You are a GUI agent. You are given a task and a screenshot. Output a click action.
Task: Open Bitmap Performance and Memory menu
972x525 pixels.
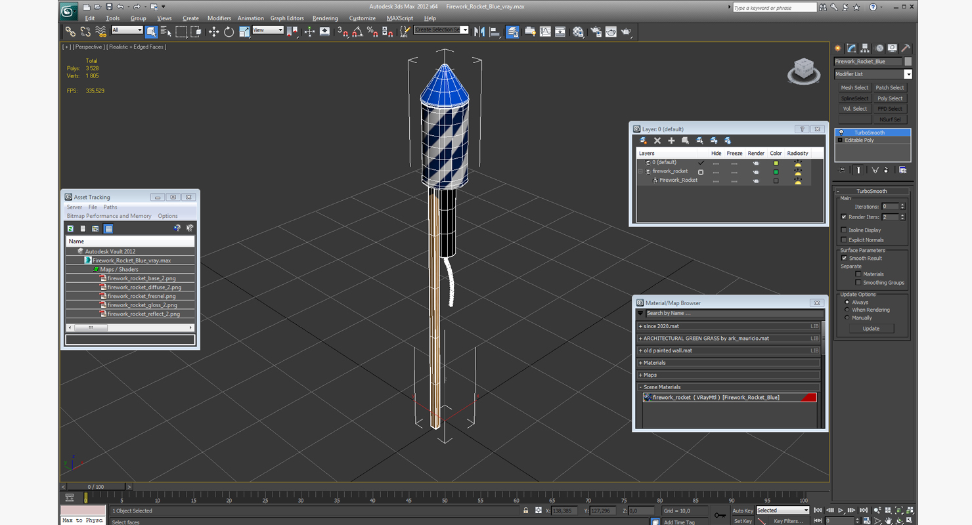click(109, 216)
